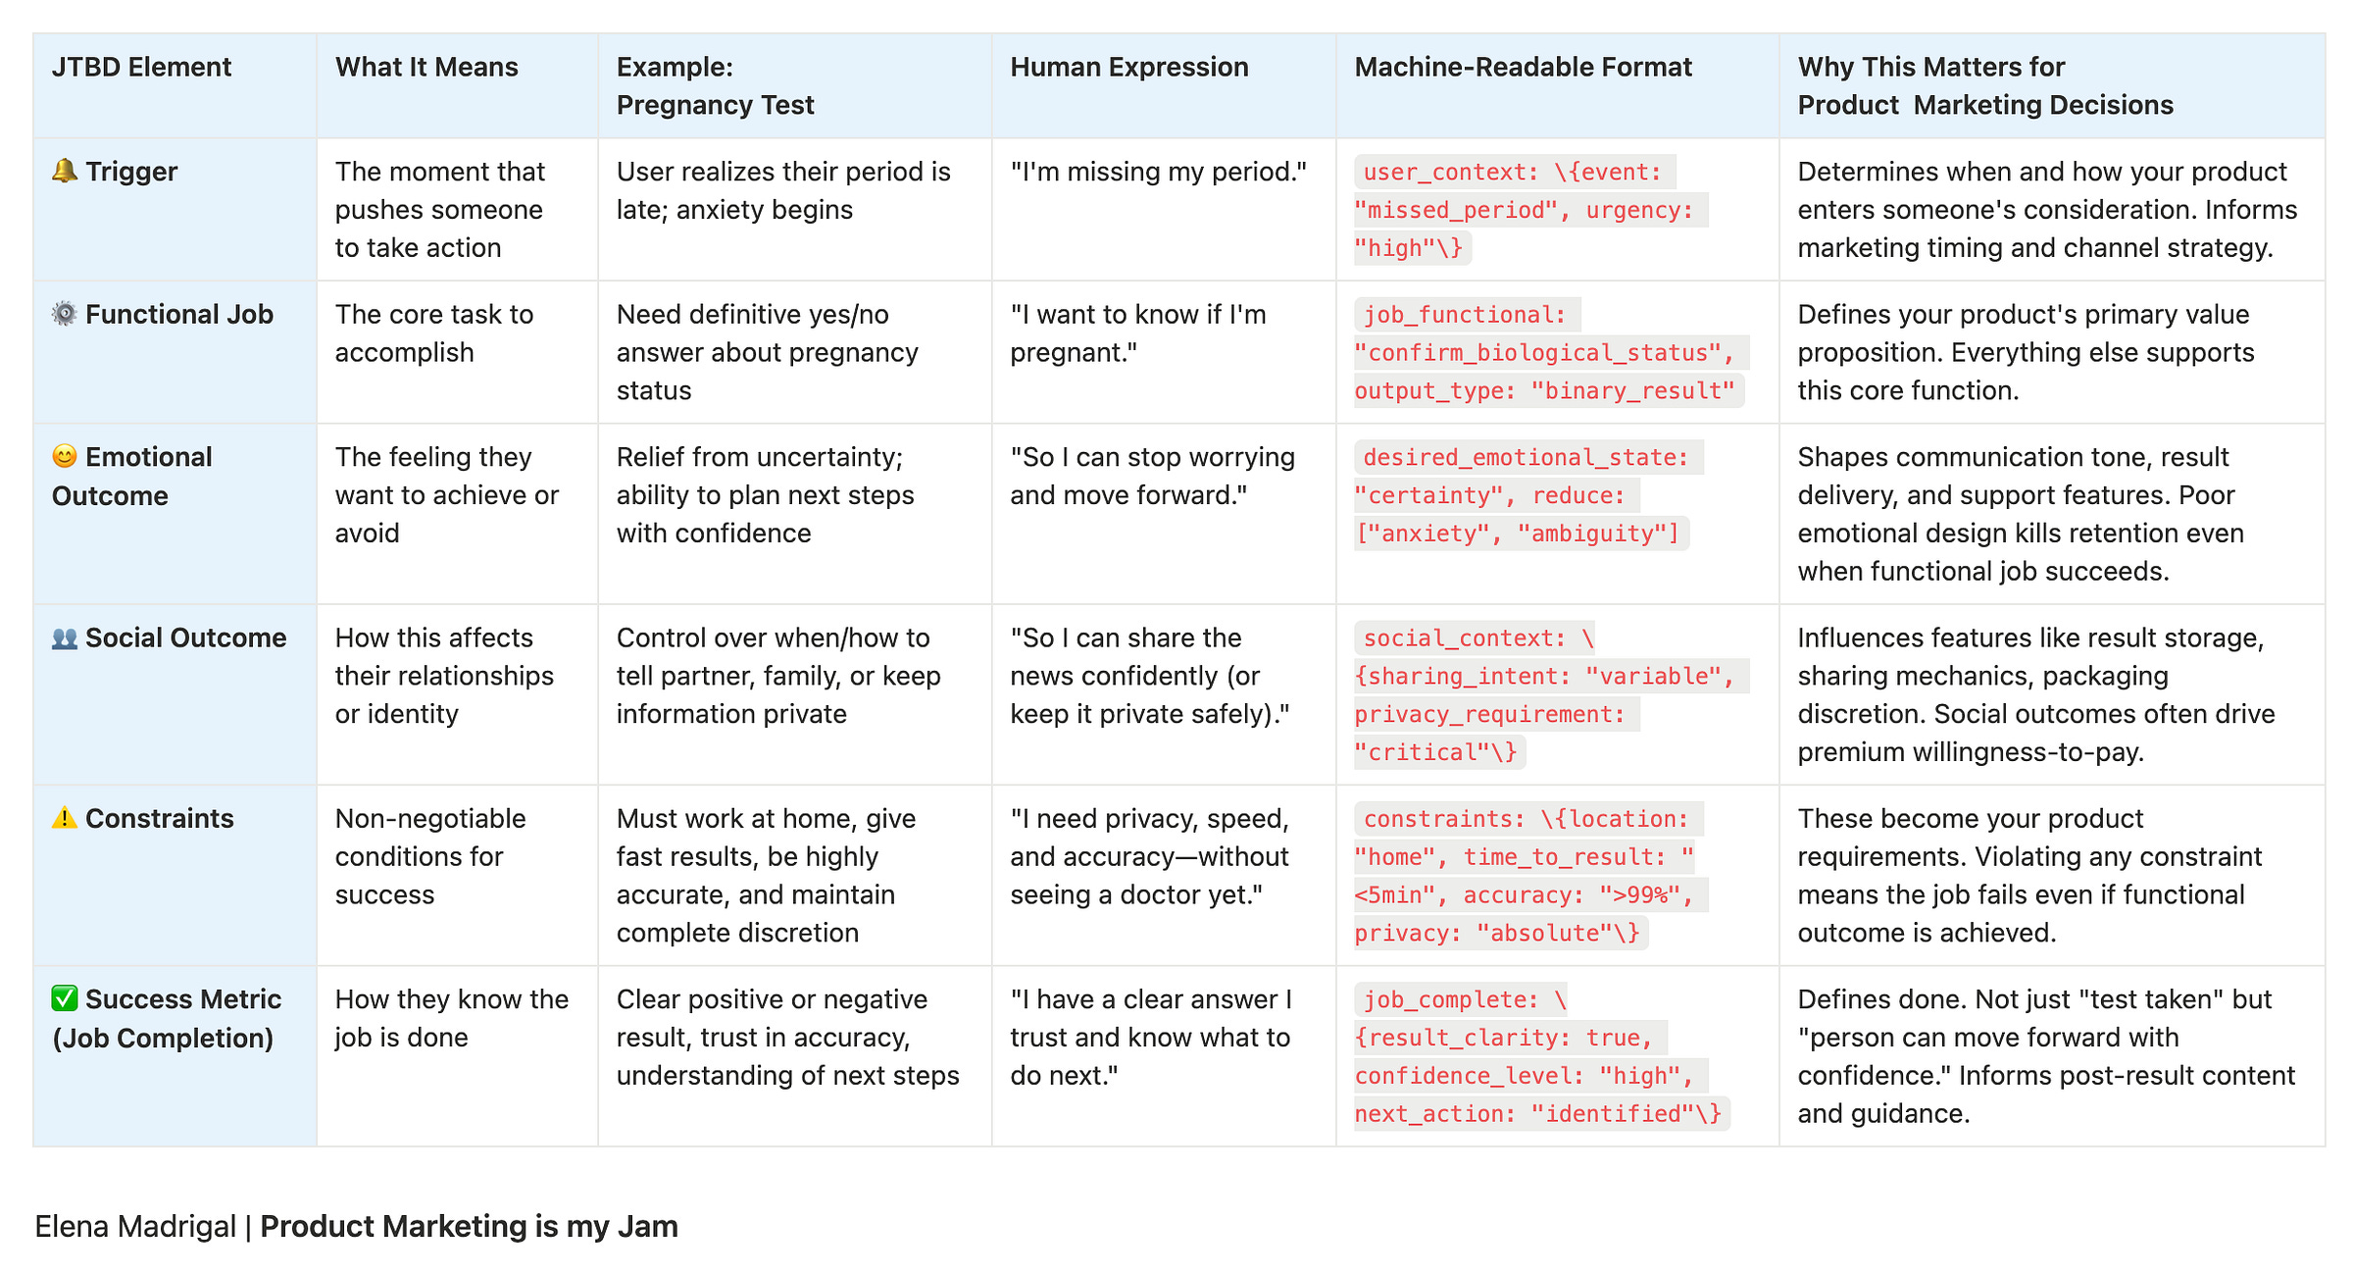The image size is (2353, 1273).
Task: Click the bell icon beside Trigger
Action: tap(65, 172)
